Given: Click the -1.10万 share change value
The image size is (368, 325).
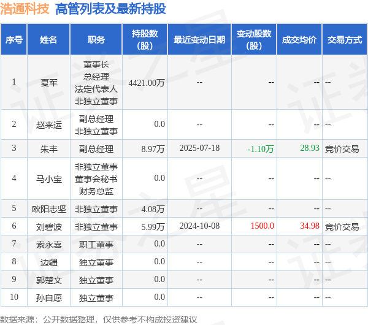Looking at the screenshot, I should point(261,149).
